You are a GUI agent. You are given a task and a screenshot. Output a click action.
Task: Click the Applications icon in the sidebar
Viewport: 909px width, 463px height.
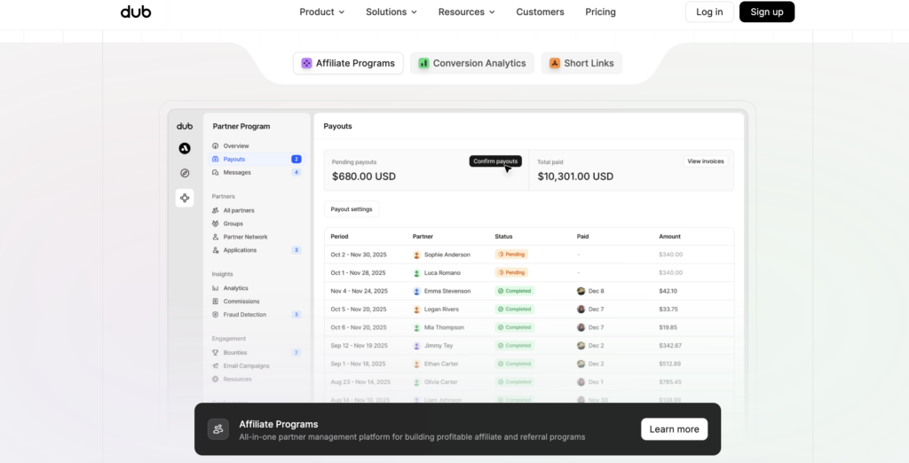pyautogui.click(x=215, y=250)
